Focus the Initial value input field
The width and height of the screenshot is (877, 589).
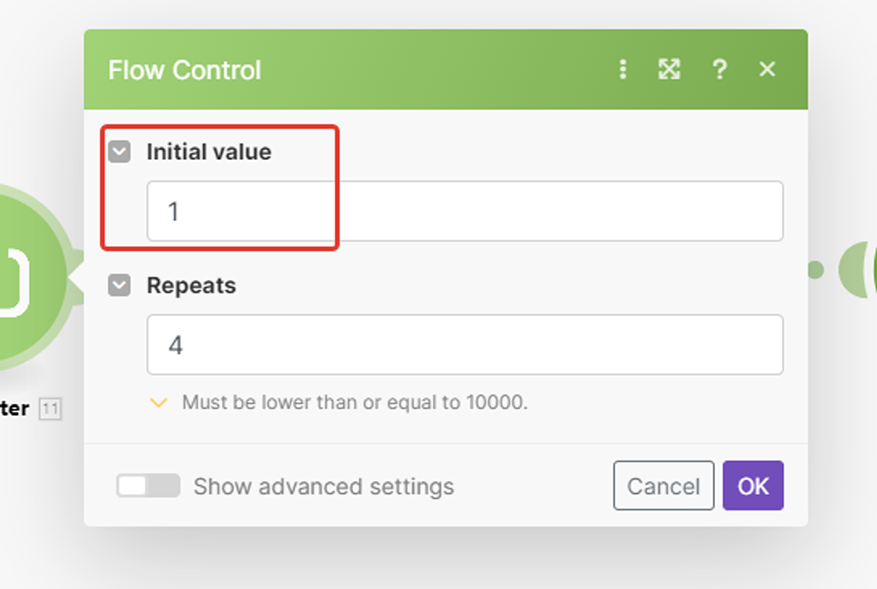[465, 211]
